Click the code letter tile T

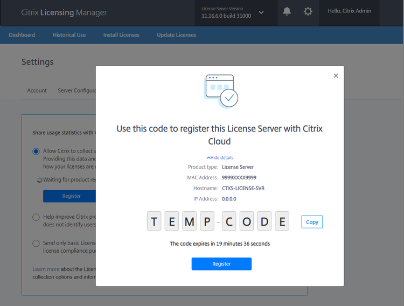(x=154, y=221)
